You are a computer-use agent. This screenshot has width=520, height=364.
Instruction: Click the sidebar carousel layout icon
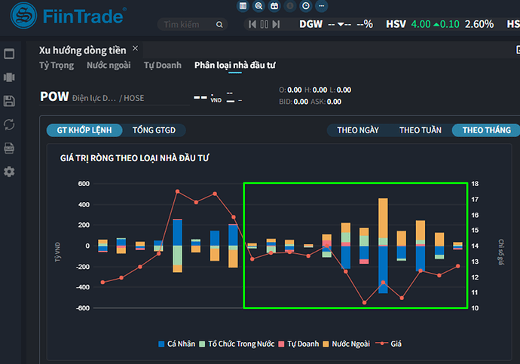(9, 77)
